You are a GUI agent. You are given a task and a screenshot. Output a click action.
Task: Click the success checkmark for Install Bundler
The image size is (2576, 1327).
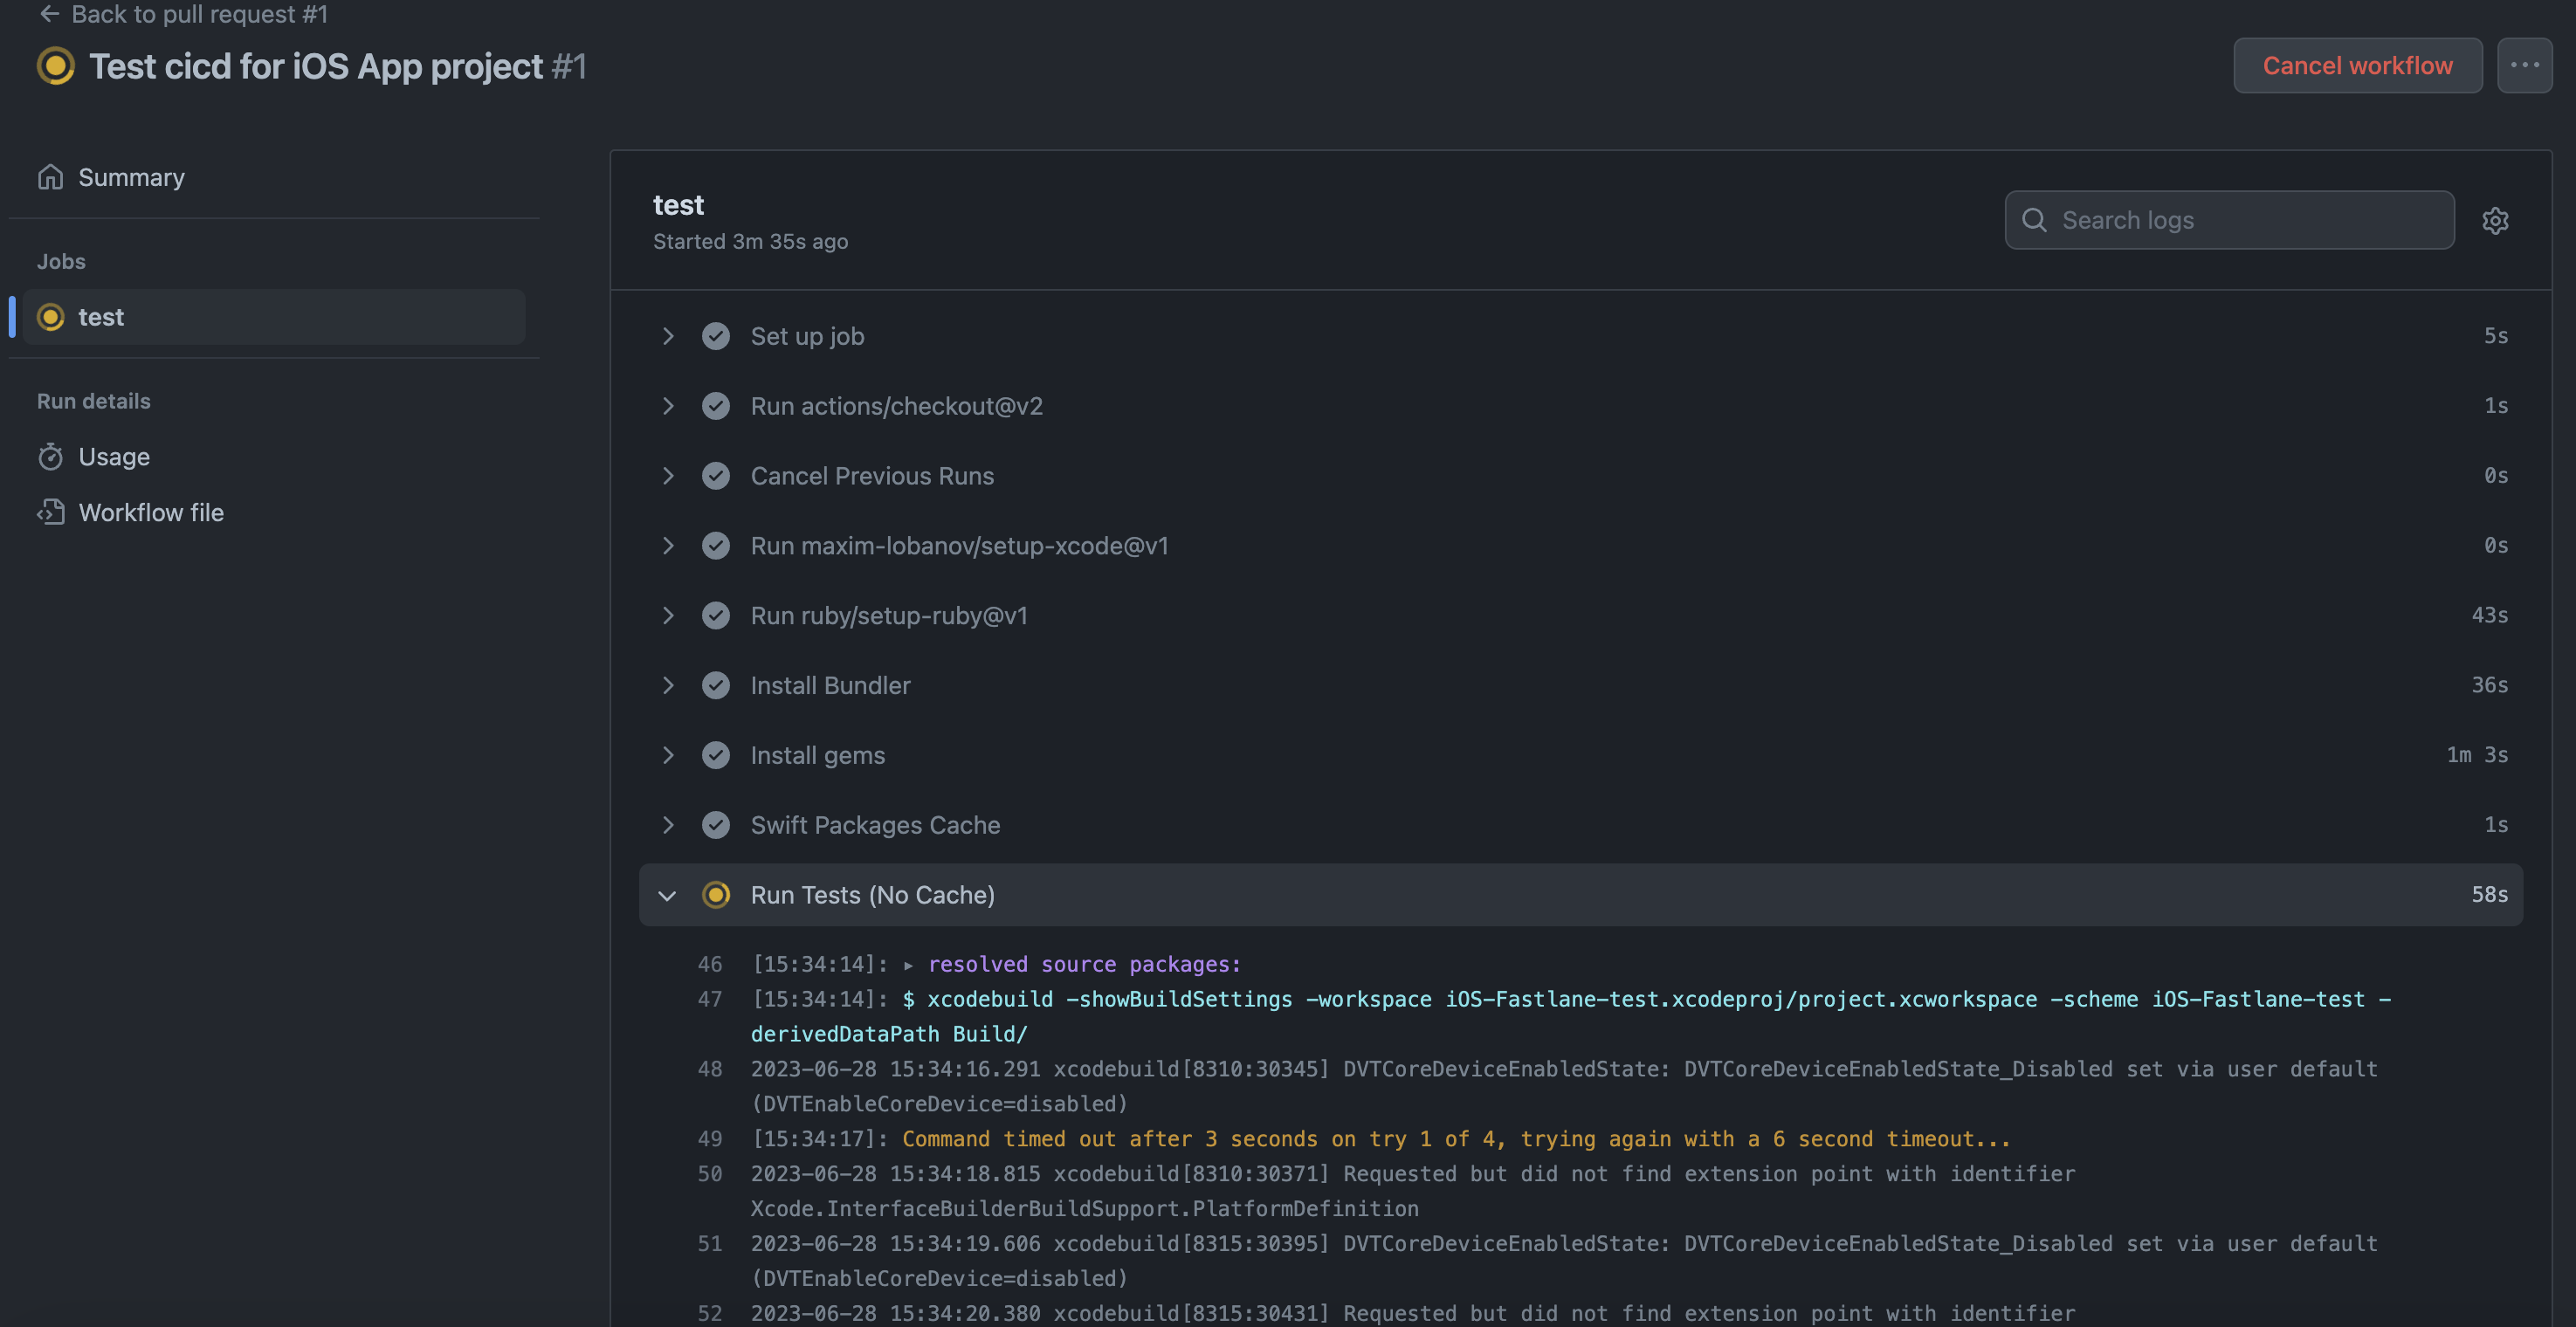716,685
